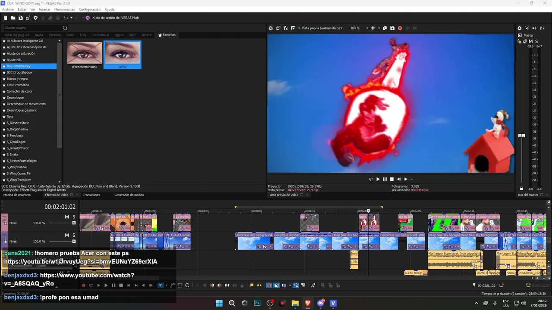Open Brave browser from the taskbar
Viewport: 552px width, 310px height.
(x=307, y=303)
